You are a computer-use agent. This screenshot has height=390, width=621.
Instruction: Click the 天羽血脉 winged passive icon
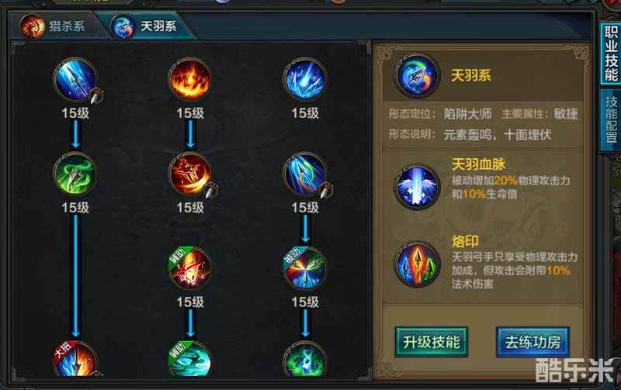pos(417,187)
